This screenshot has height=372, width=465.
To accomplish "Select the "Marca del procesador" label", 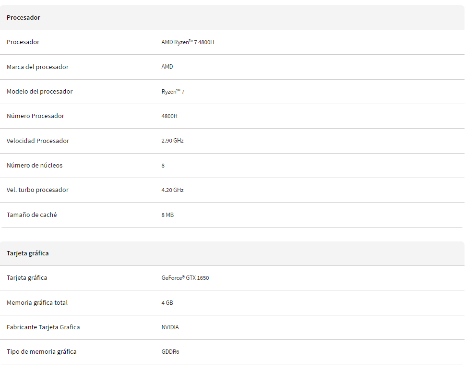I will pyautogui.click(x=37, y=67).
